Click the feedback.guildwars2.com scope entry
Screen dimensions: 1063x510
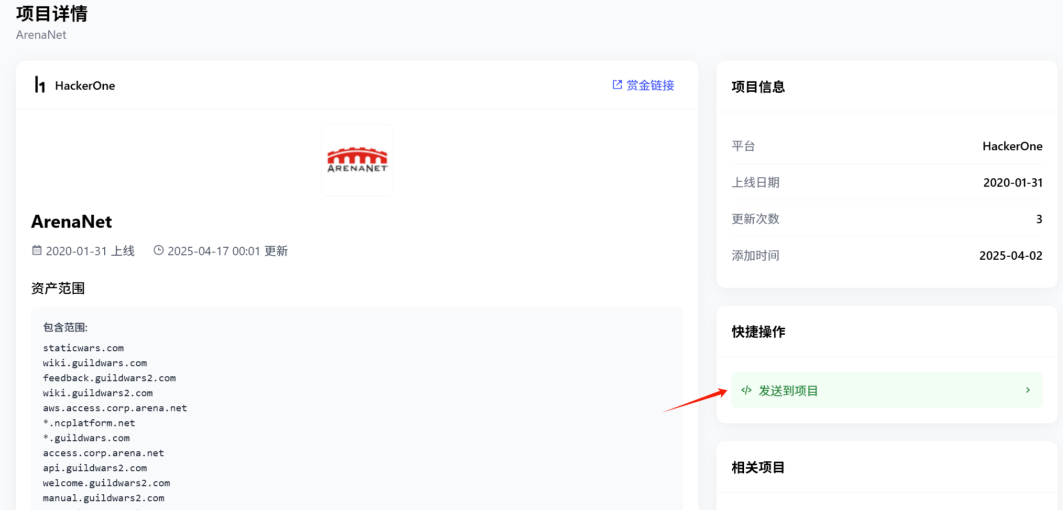coord(109,378)
